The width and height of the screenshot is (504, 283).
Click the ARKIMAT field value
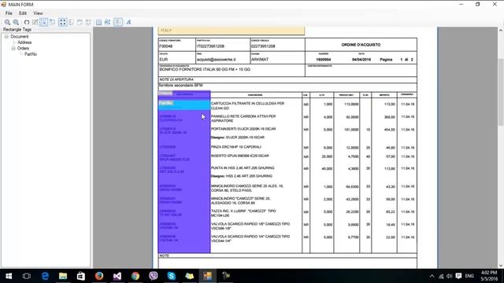point(260,60)
